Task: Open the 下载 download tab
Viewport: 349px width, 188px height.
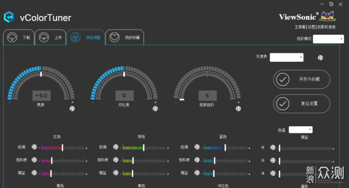Action: 19,37
